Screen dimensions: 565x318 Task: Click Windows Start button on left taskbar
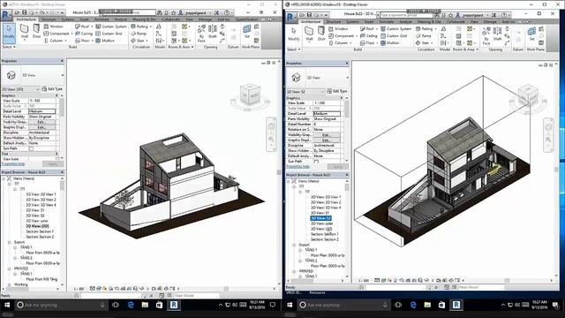(x=7, y=305)
